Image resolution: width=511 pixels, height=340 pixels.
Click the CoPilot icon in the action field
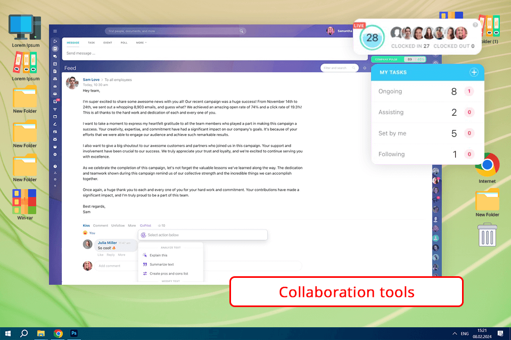(x=143, y=235)
